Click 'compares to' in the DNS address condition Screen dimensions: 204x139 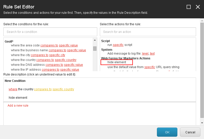[54, 65]
